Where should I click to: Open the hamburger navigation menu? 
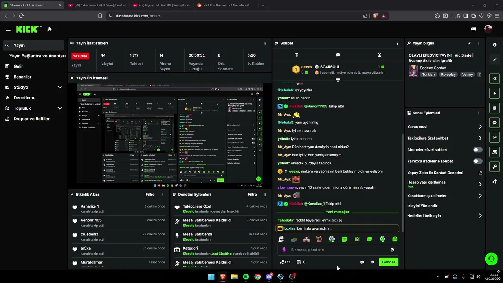(x=8, y=29)
